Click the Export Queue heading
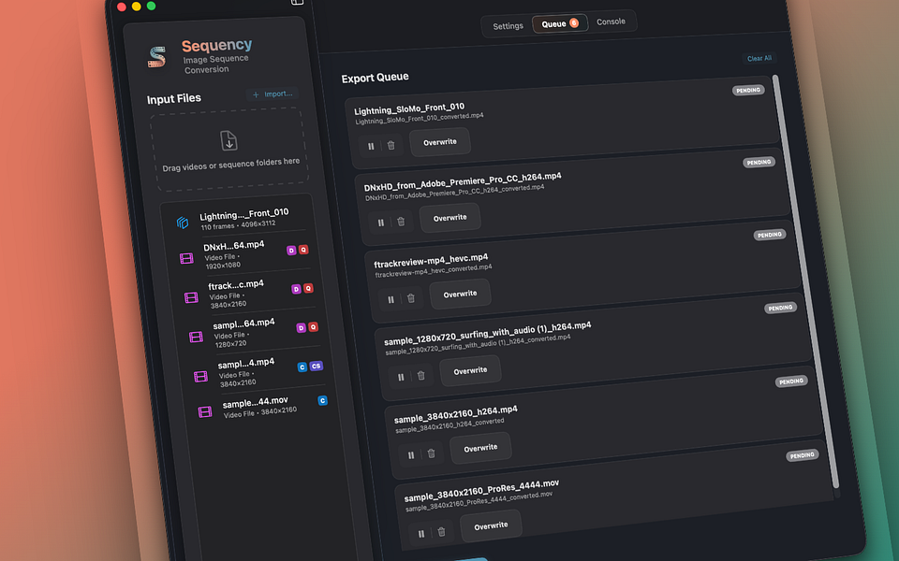This screenshot has height=561, width=899. point(375,78)
